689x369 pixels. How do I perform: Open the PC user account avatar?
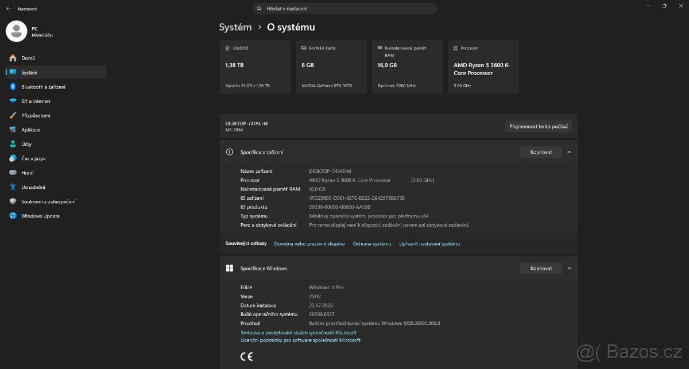[16, 31]
